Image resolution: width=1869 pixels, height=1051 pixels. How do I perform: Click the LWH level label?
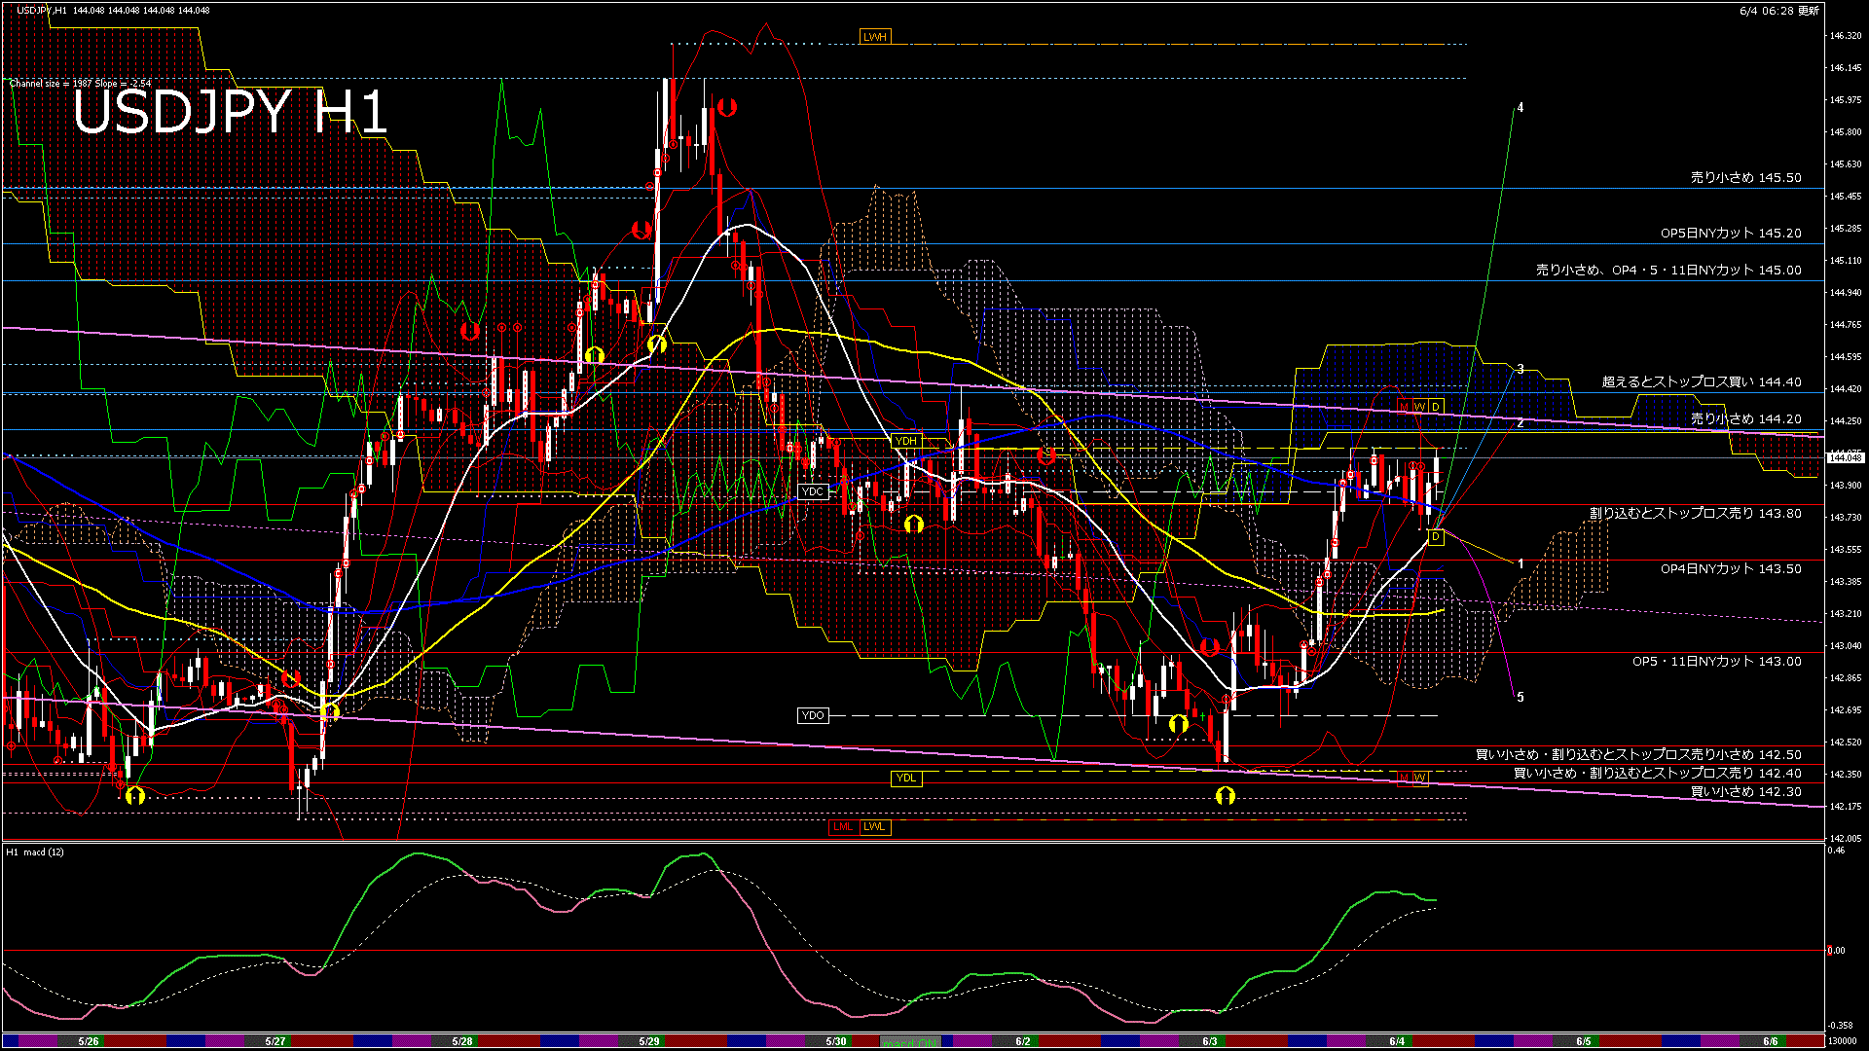(874, 37)
